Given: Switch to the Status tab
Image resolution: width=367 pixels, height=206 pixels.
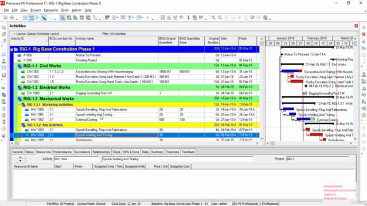Looking at the screenshot, I should click(29, 152).
